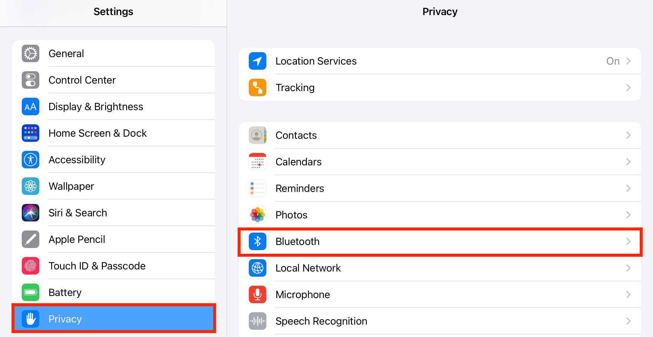Select the Battery icon
Image resolution: width=653 pixels, height=337 pixels.
click(x=30, y=292)
